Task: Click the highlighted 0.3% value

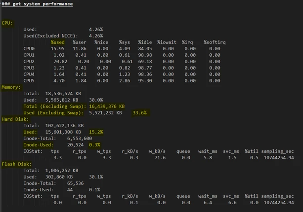Action: click(94, 145)
